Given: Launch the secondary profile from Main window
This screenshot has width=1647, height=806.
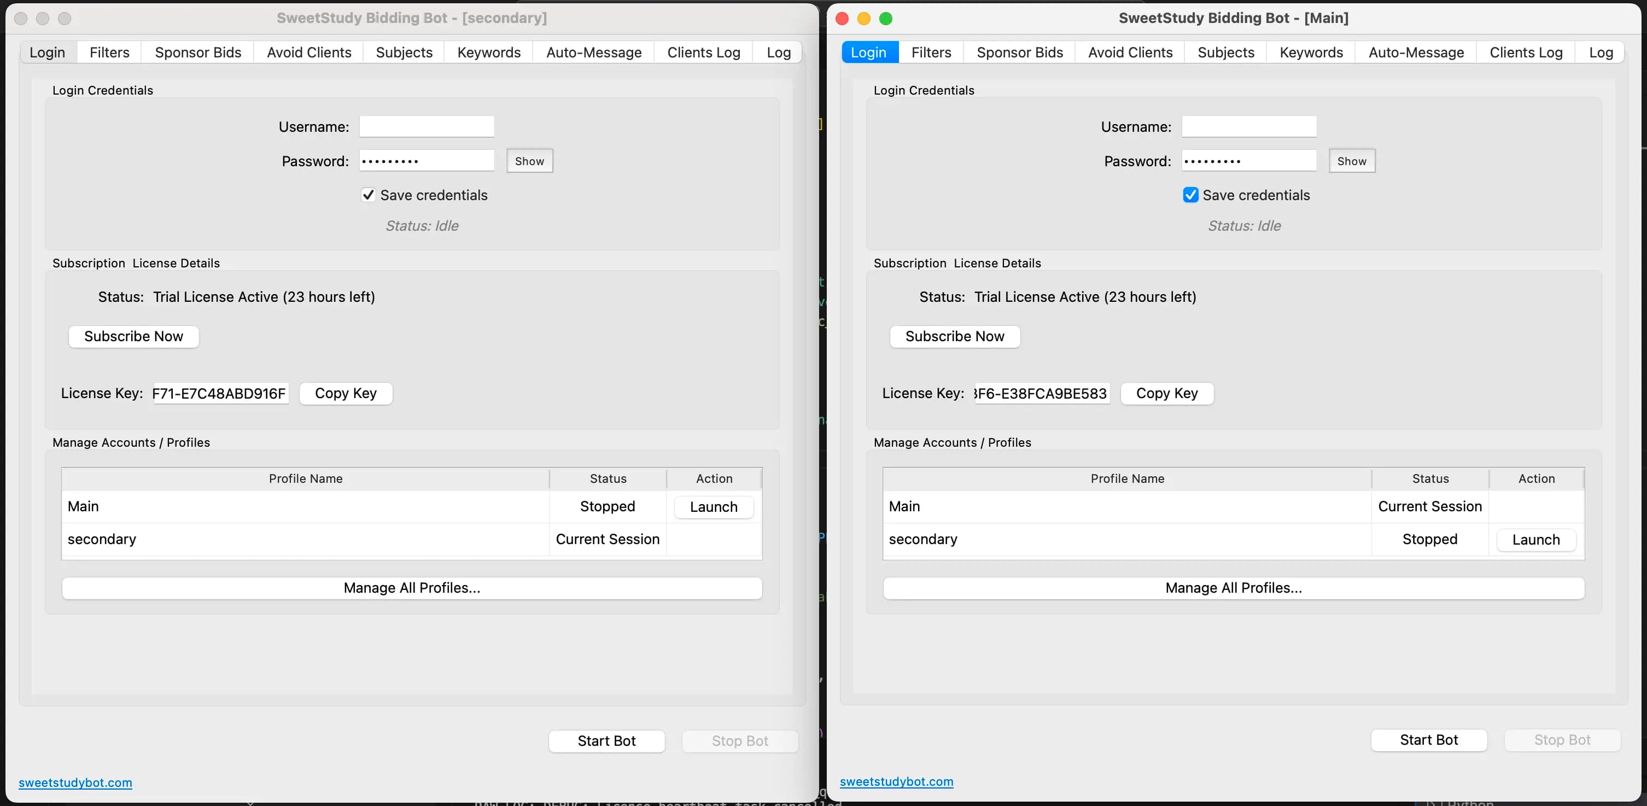Looking at the screenshot, I should pyautogui.click(x=1536, y=540).
